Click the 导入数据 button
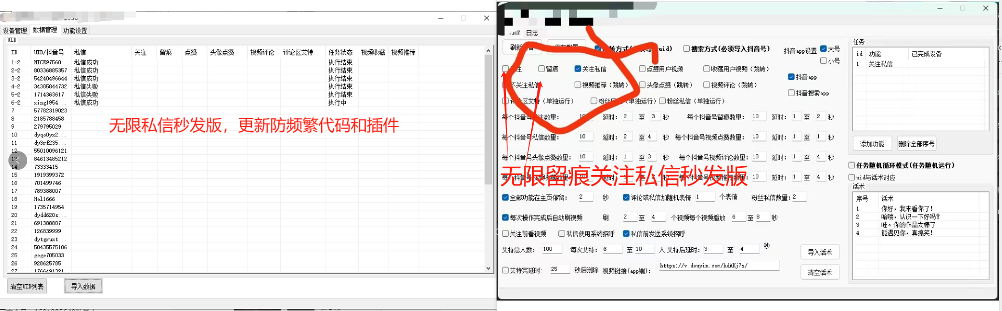Image resolution: width=1002 pixels, height=311 pixels. point(83,286)
